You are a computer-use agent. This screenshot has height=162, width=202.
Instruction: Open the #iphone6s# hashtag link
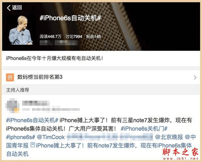coord(20,137)
